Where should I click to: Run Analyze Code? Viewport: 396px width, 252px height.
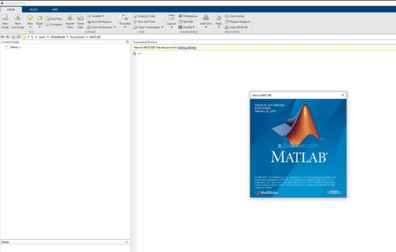point(144,16)
